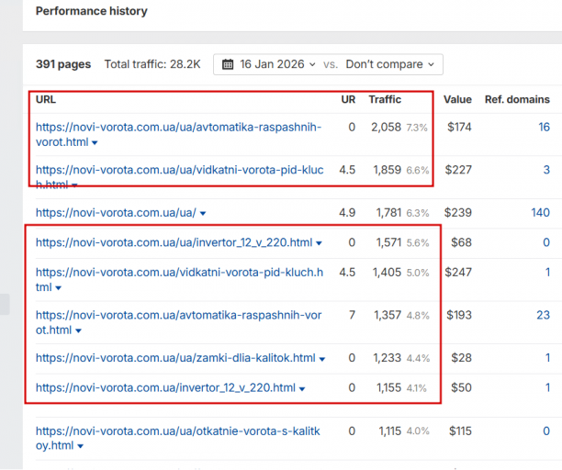
Task: Open the Don't compare dropdown
Action: coord(390,64)
